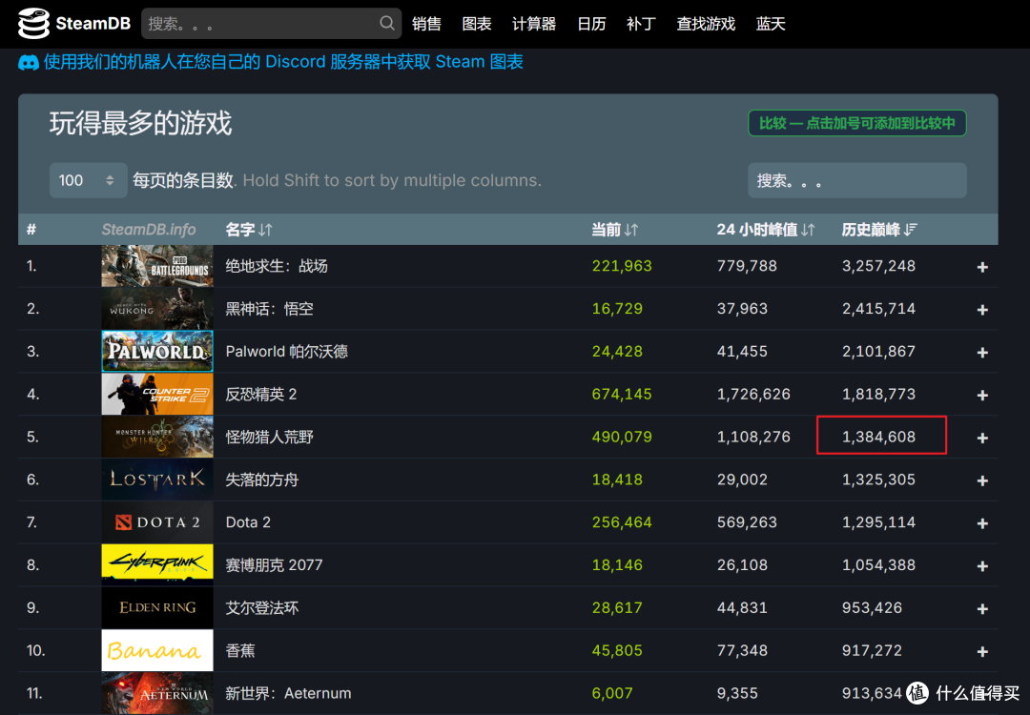Image resolution: width=1030 pixels, height=715 pixels.
Task: Open Dota 2 game thumbnail
Action: (x=157, y=522)
